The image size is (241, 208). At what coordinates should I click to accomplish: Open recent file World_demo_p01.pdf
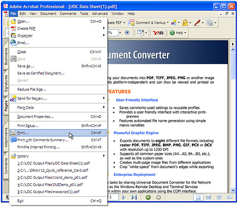coord(58,177)
